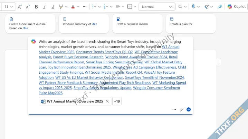The image size is (248, 139).
Task: Apply numbered list
Action: (x=106, y=7)
